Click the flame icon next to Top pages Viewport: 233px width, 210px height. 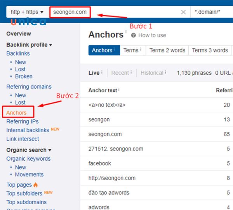[x=35, y=185]
